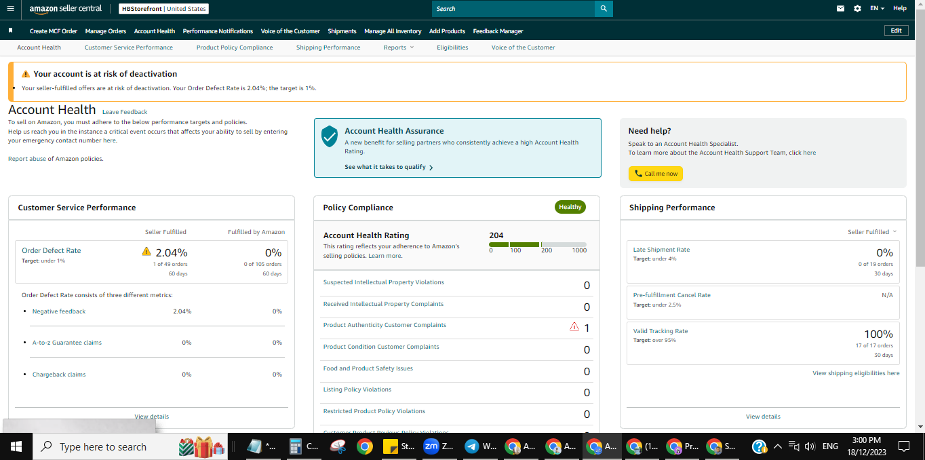The height and width of the screenshot is (460, 925).
Task: Click the search magnifier button
Action: [x=604, y=9]
